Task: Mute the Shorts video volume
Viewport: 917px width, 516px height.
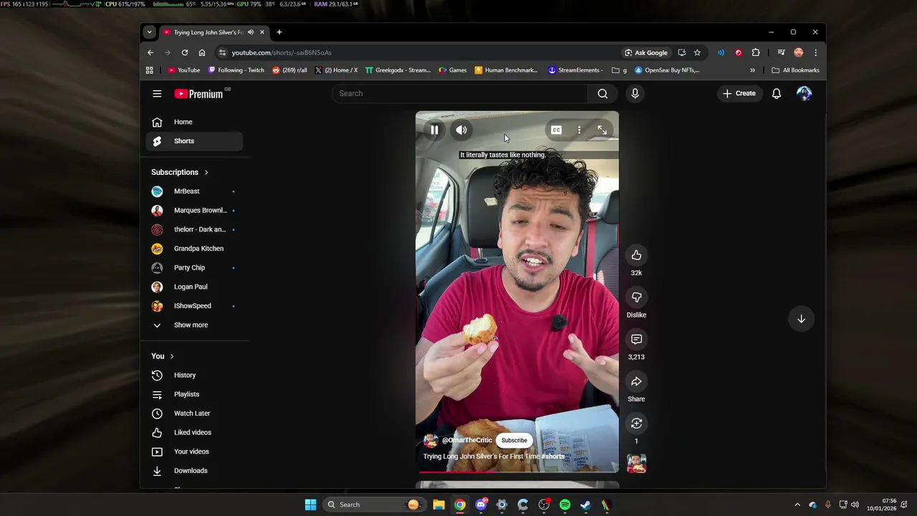Action: (461, 130)
